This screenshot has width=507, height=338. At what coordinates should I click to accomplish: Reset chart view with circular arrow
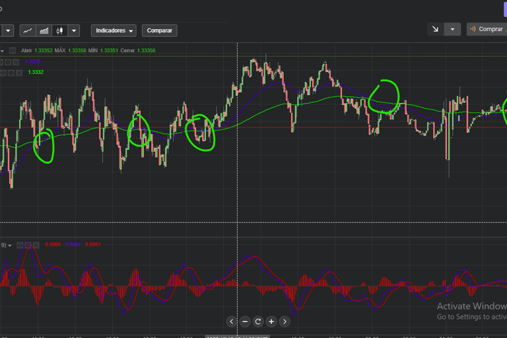[258, 322]
